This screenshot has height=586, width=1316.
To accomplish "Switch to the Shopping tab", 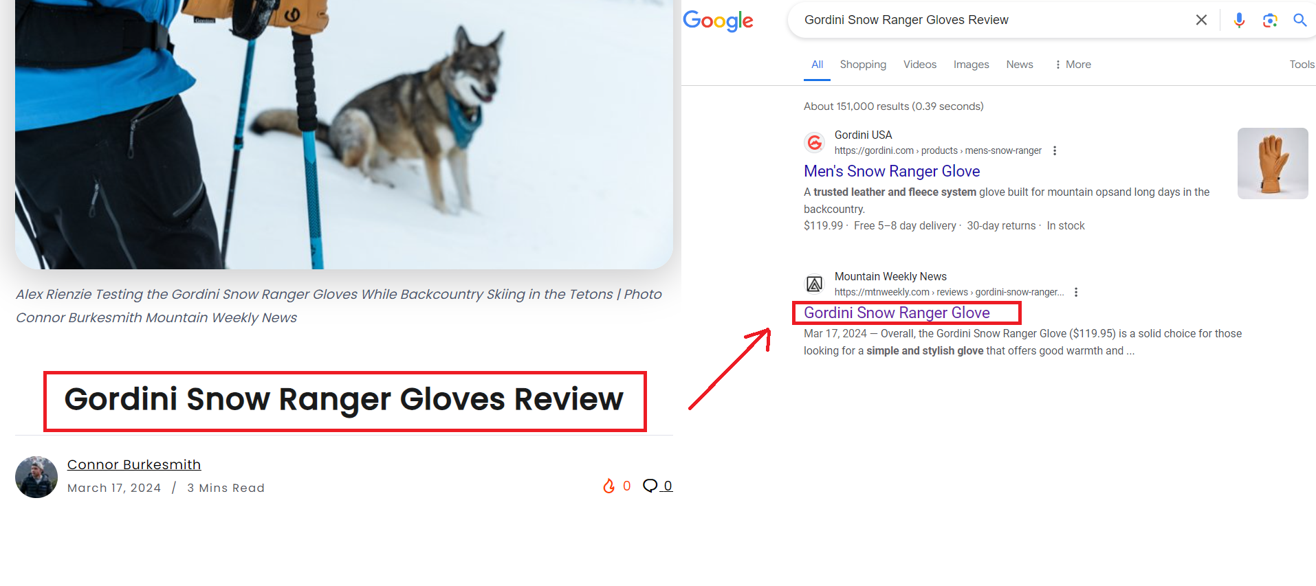I will click(863, 64).
